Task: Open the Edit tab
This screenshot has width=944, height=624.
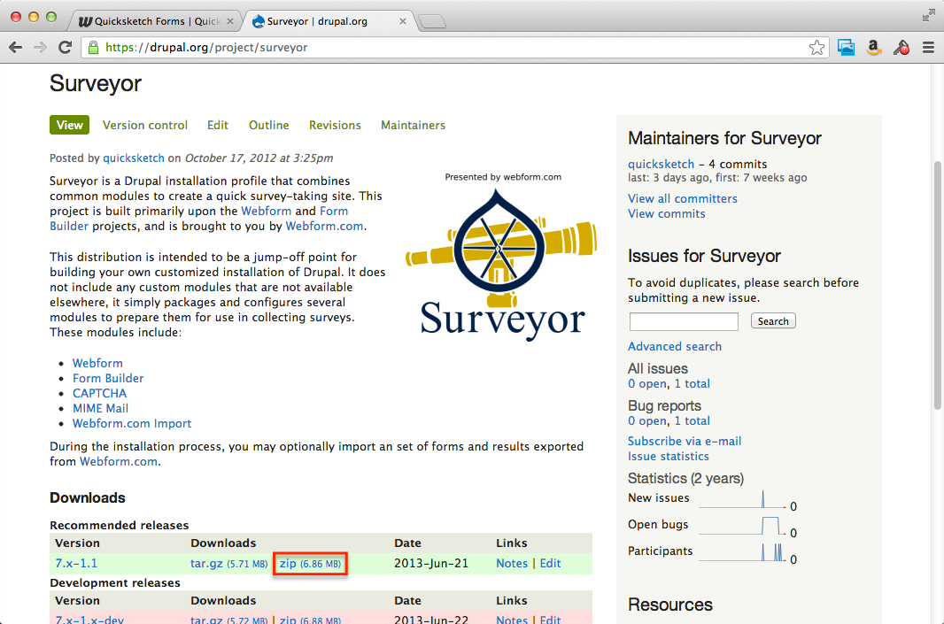Action: pos(217,125)
